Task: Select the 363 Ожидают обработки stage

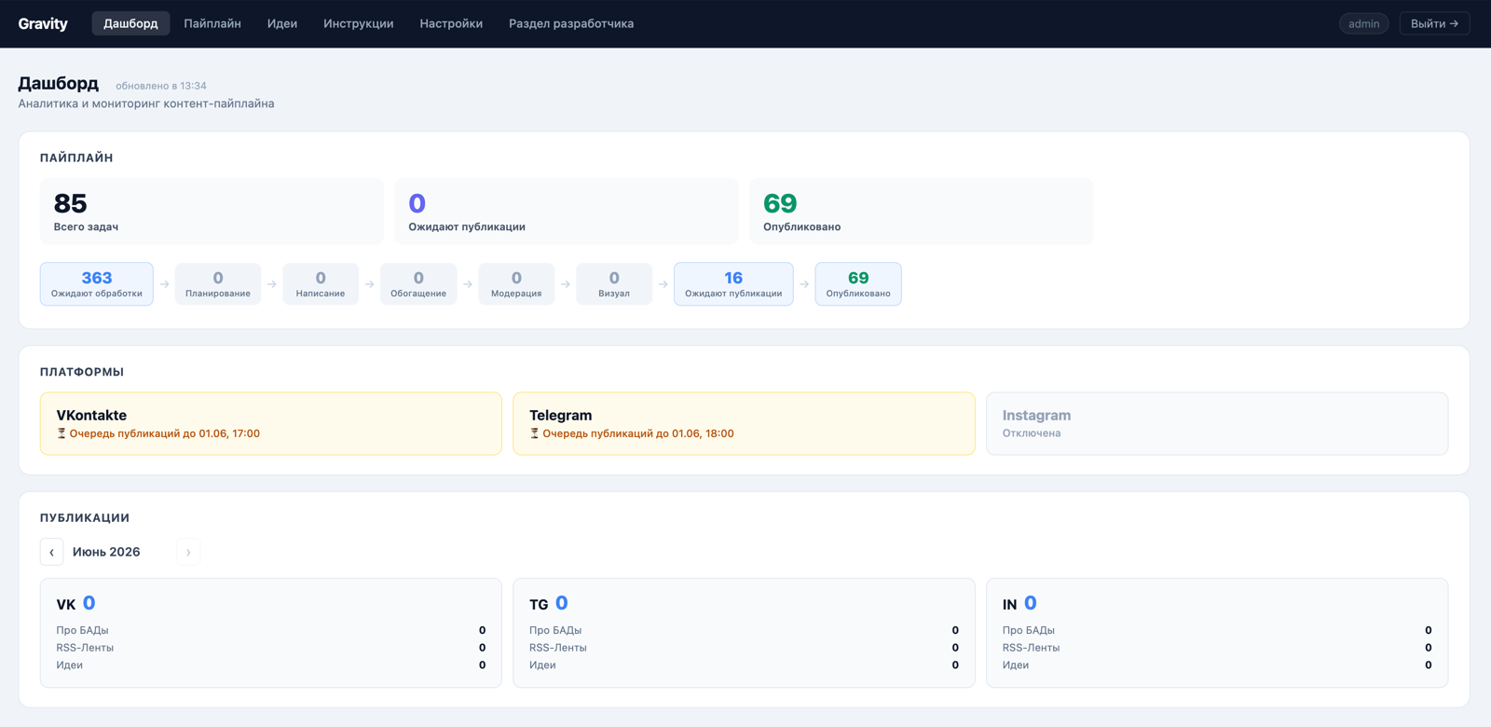Action: [97, 283]
